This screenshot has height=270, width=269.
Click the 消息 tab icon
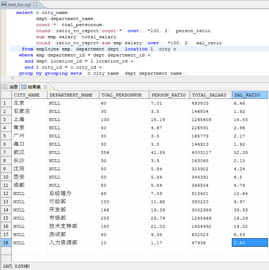(x=5, y=87)
